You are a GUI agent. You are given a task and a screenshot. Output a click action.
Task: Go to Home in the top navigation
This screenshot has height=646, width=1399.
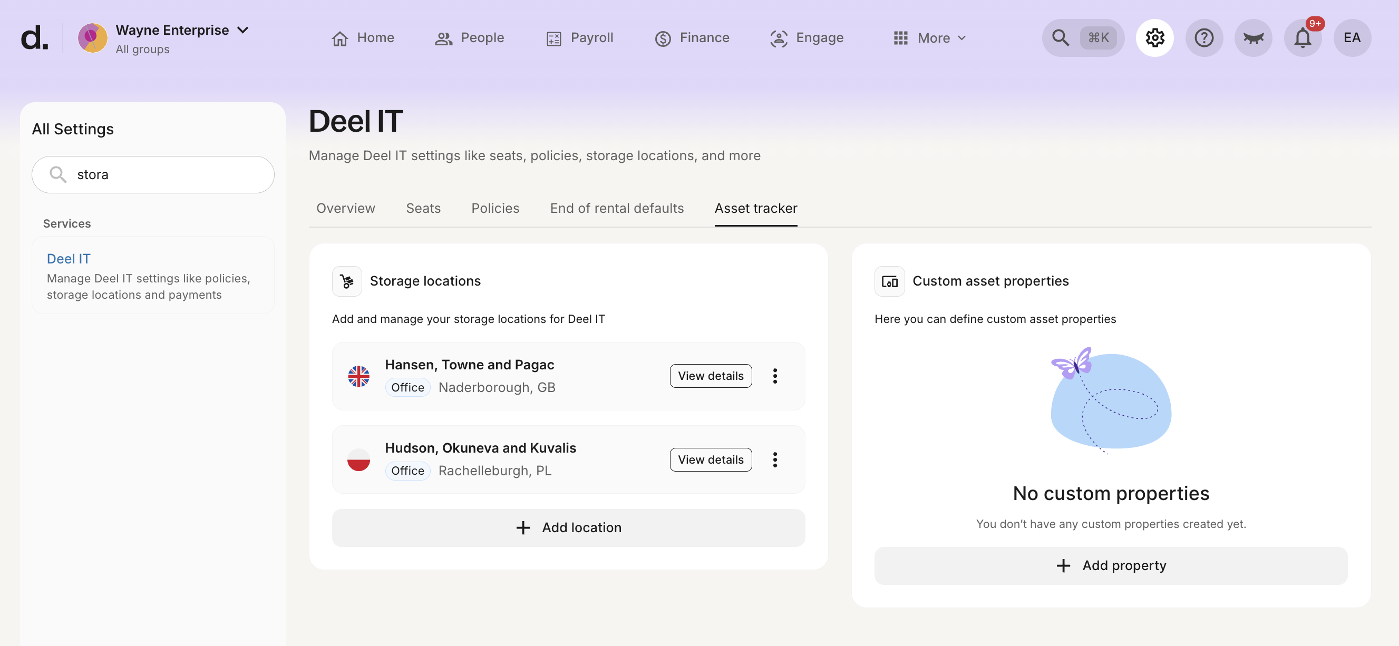(363, 38)
